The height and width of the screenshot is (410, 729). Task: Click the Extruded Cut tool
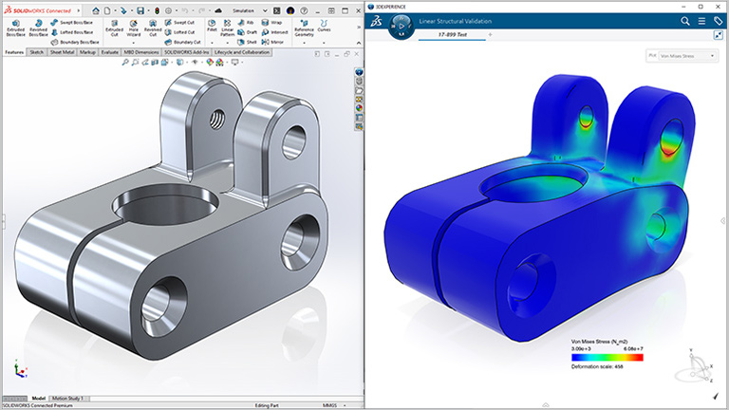pos(114,28)
